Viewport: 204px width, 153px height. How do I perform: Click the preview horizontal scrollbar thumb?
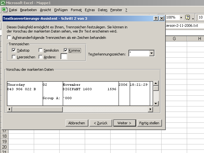click(x=38, y=109)
